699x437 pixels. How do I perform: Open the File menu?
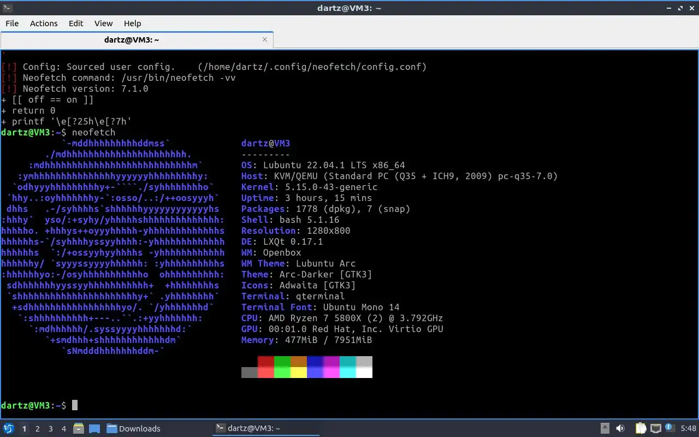12,23
